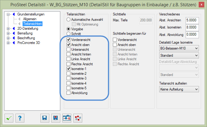Tick the Isometrie-5 checkbox
Screen dimensions: 207x127
click(x=68, y=88)
